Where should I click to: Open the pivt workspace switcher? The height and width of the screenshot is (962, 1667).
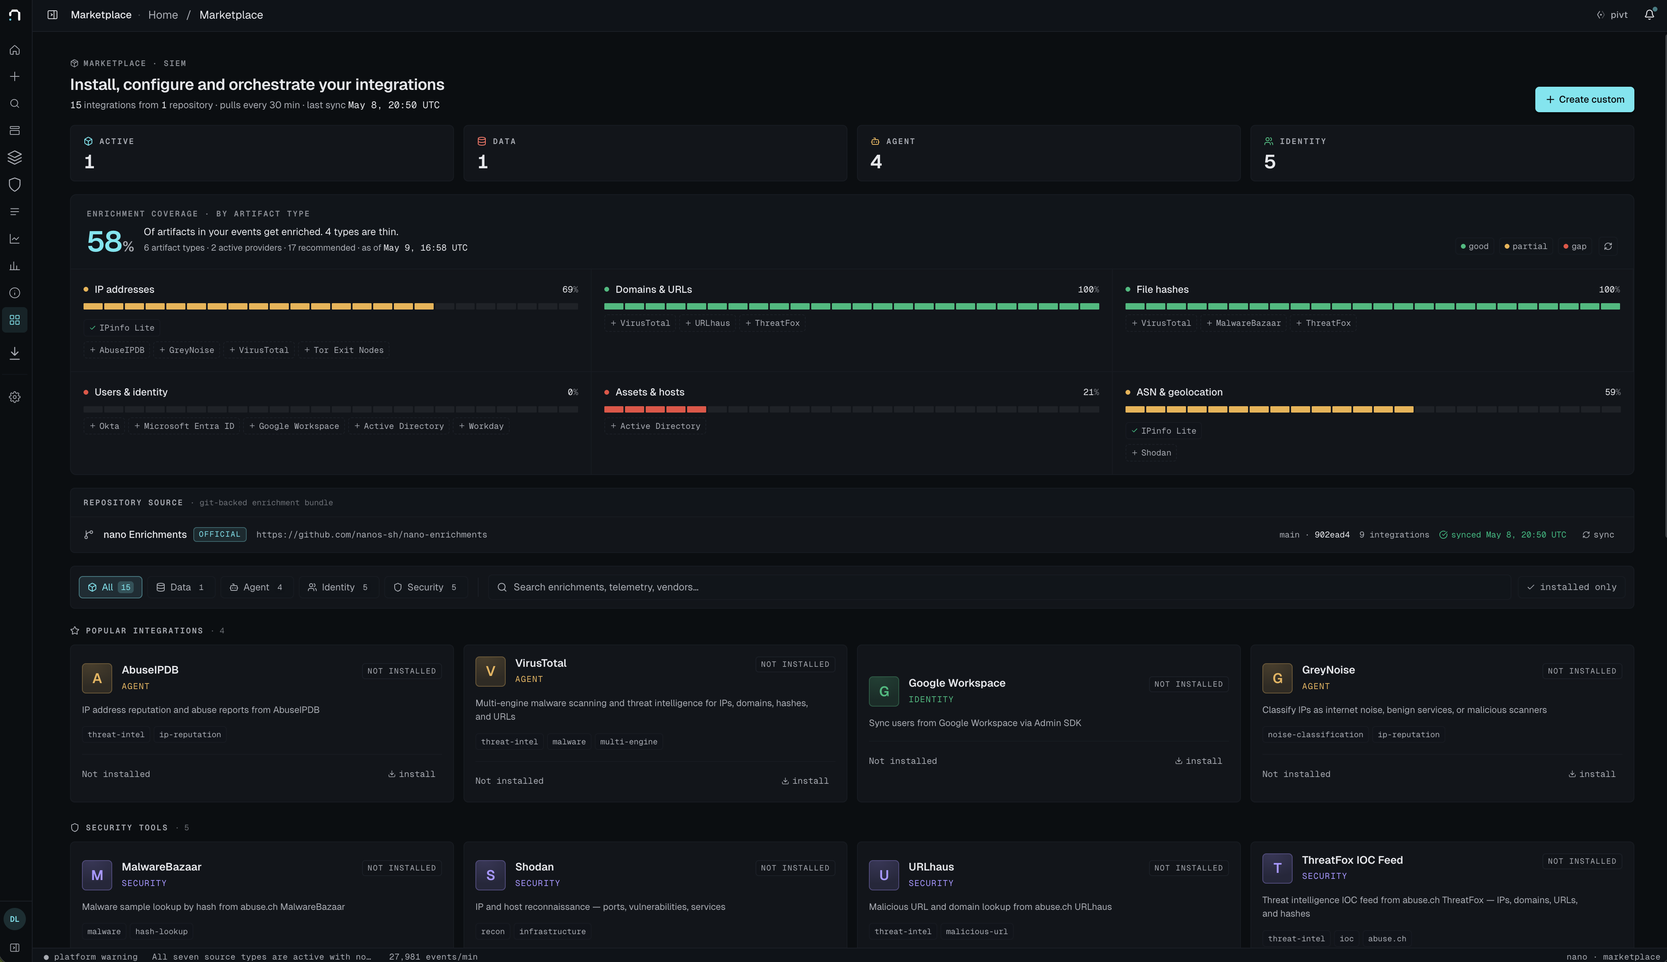[1611, 15]
